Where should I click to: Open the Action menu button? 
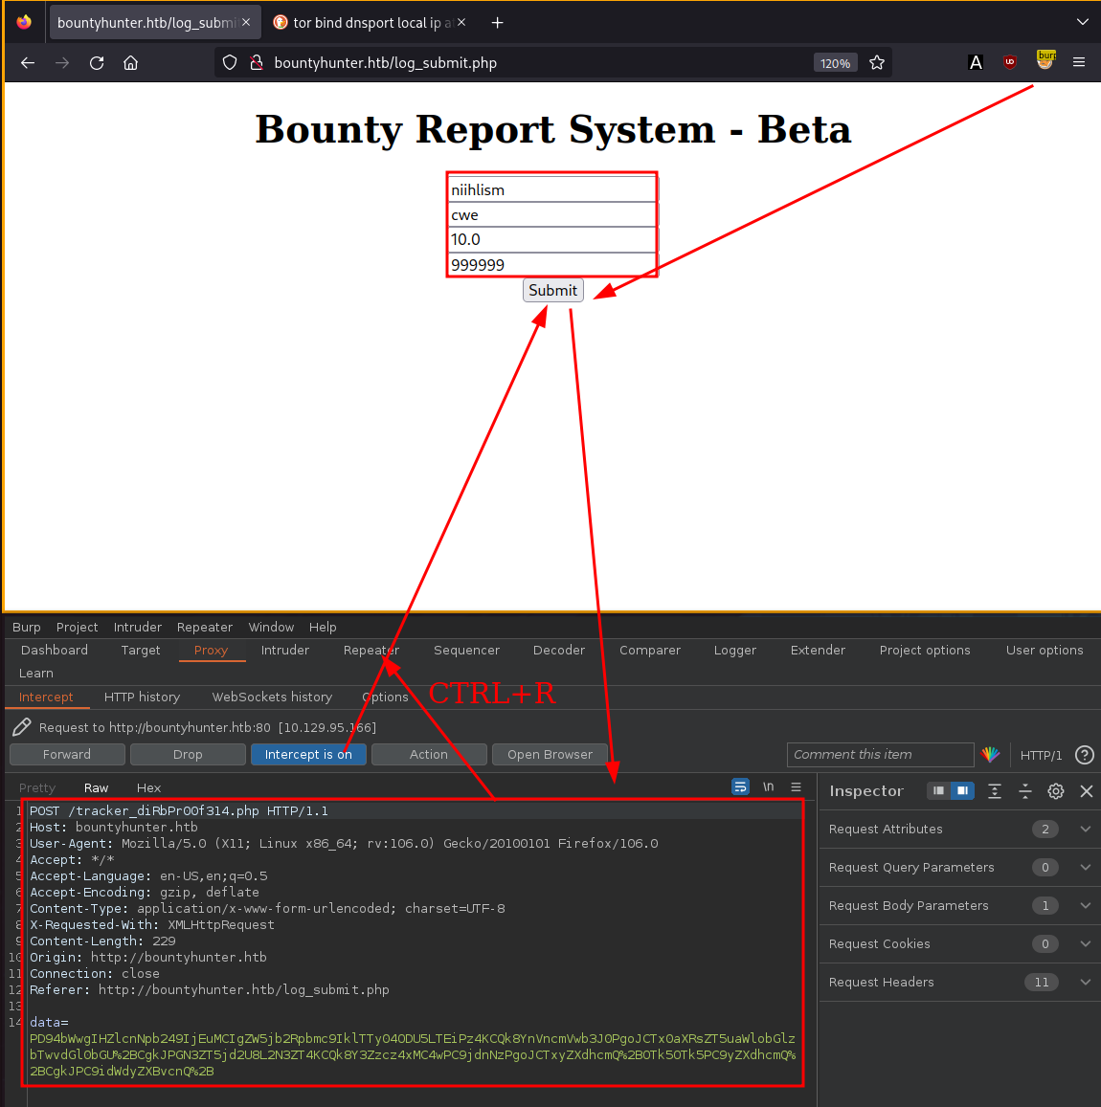(429, 754)
